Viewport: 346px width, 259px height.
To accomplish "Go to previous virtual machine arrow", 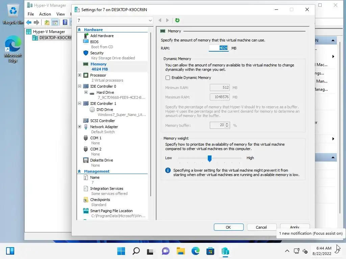I will [160, 20].
